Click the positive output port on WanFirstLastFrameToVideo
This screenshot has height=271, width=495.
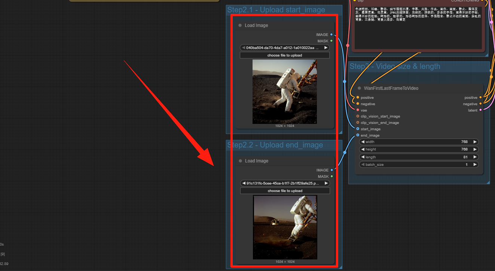pyautogui.click(x=481, y=97)
